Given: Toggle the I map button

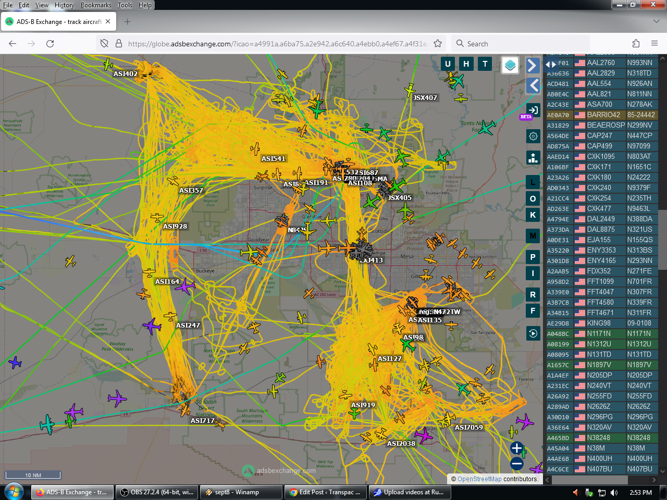Looking at the screenshot, I should (533, 273).
